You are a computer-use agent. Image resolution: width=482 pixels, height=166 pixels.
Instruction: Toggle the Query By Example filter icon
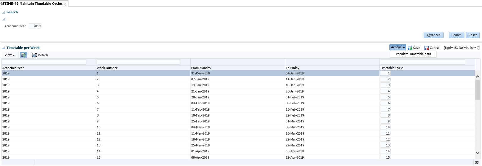coord(23,55)
